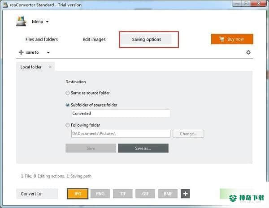Close the Local folder tab

[50, 67]
